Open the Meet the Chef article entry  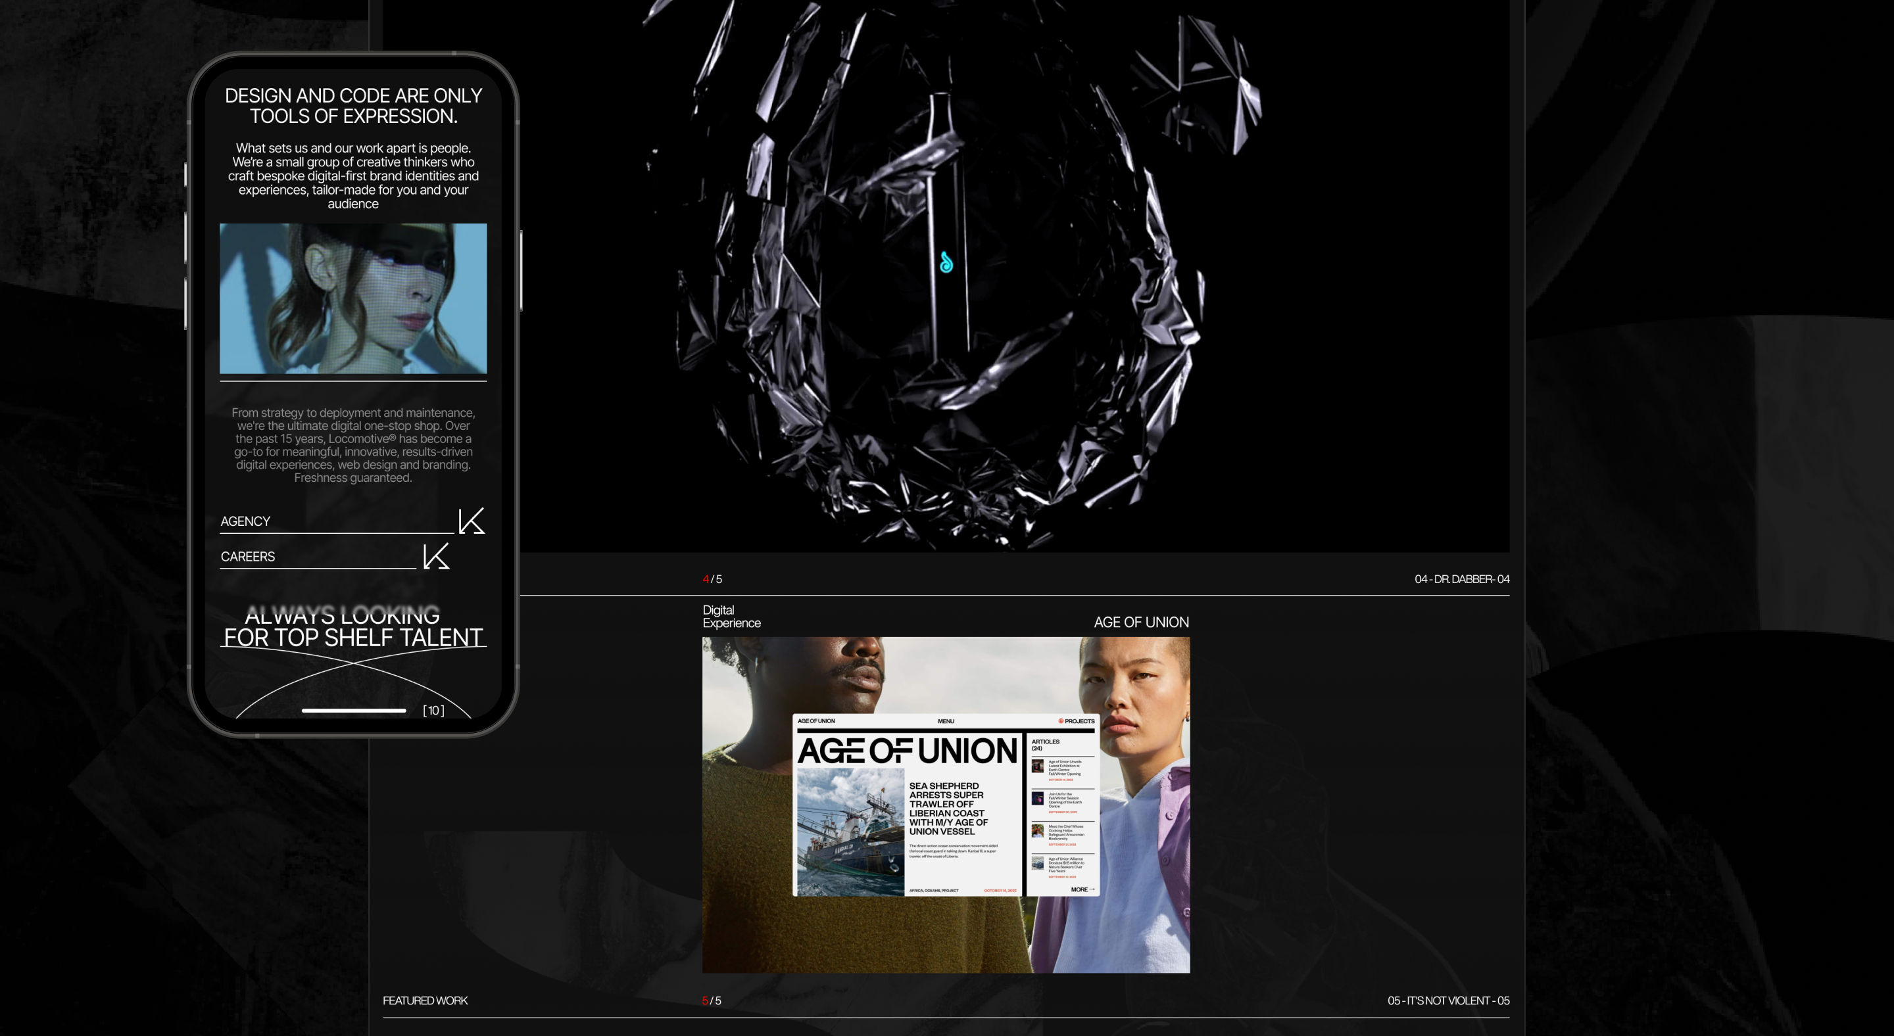1065,832
